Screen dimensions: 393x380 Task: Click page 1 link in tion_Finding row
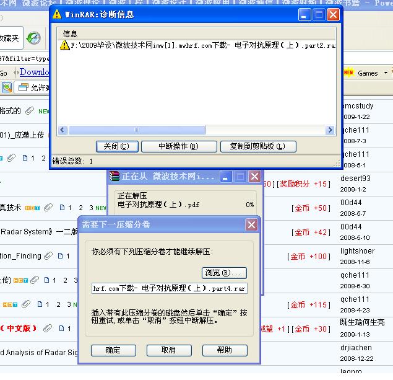point(68,256)
